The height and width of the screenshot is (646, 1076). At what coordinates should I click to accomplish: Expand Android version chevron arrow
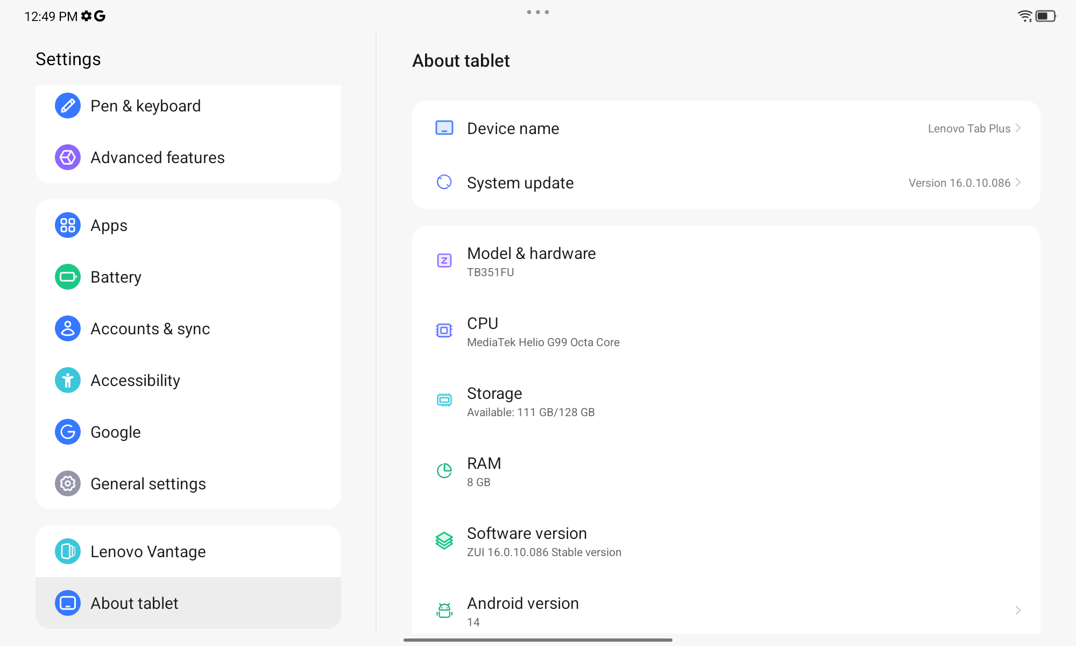click(1018, 610)
